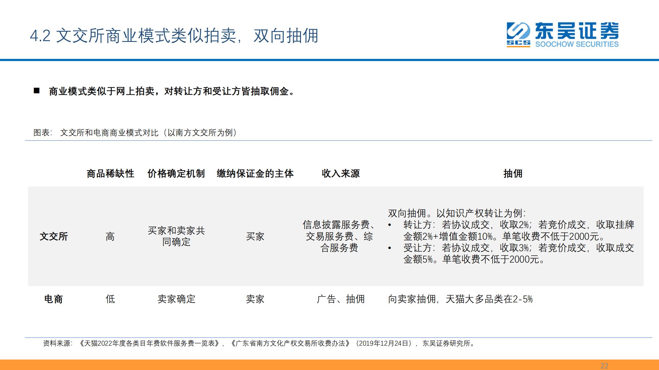Image resolution: width=659 pixels, height=370 pixels.
Task: Click the bullet starting '受让方：若协议成交，收取3%'
Action: click(x=511, y=253)
